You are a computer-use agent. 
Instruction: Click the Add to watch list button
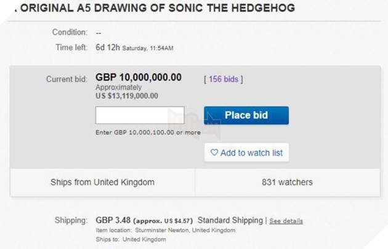click(246, 152)
